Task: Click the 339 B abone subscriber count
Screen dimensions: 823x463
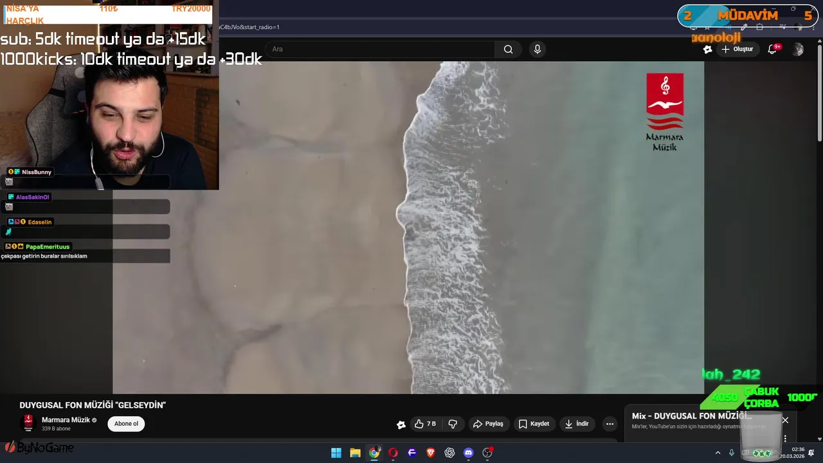Action: coord(56,429)
